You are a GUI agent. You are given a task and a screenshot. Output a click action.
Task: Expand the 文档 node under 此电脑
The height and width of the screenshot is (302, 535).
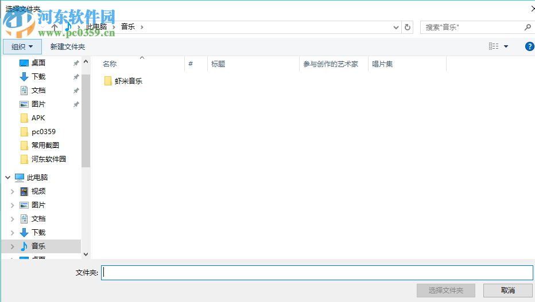click(12, 219)
